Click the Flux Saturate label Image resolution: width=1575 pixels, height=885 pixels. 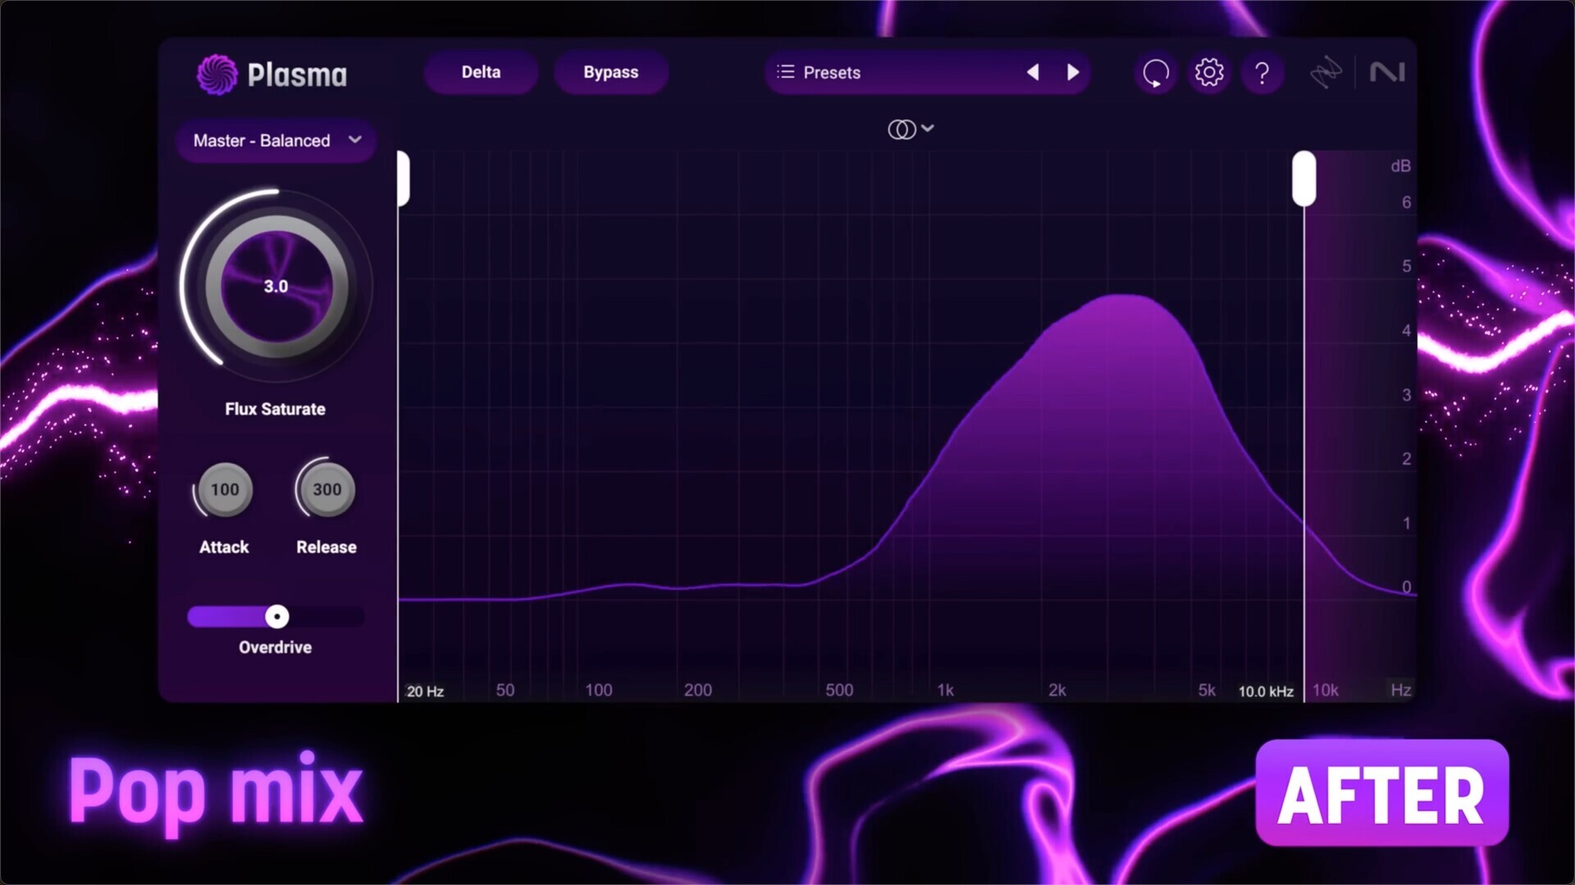(x=275, y=409)
